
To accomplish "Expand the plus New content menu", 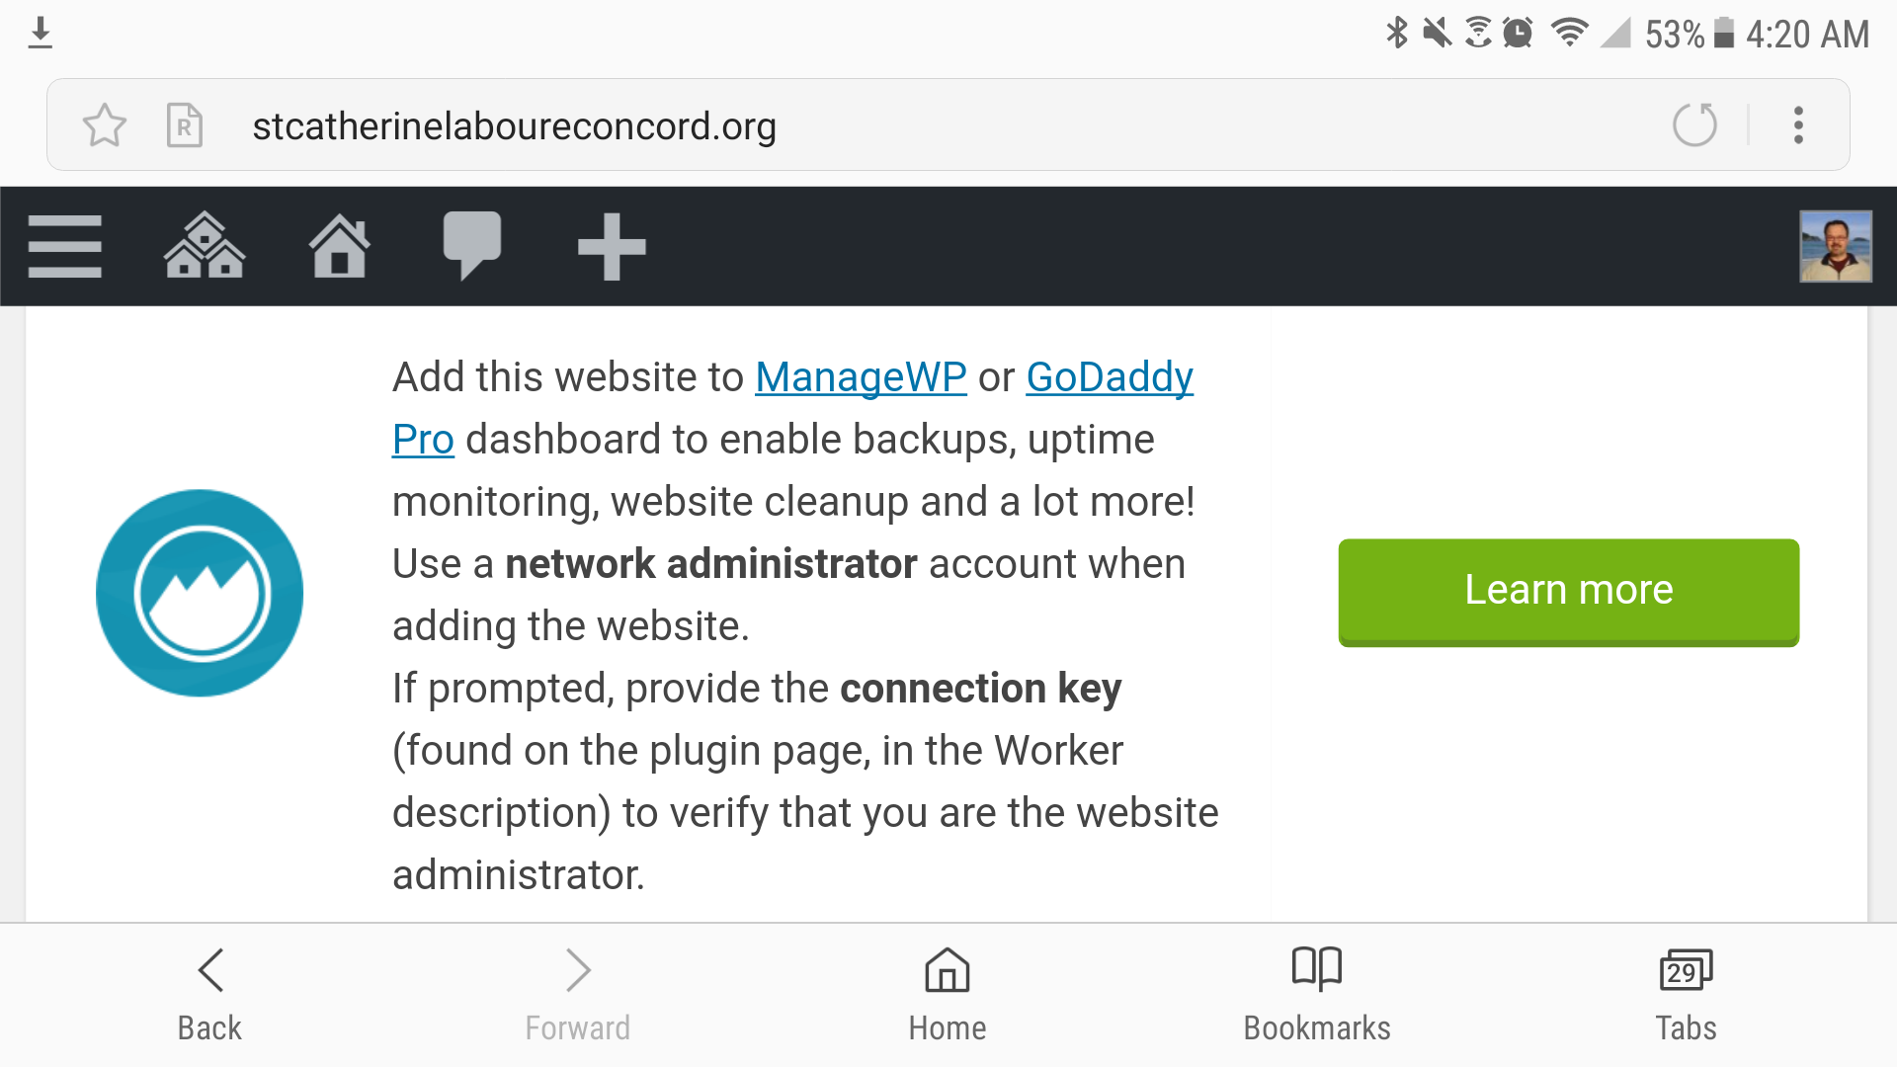I will pyautogui.click(x=612, y=247).
